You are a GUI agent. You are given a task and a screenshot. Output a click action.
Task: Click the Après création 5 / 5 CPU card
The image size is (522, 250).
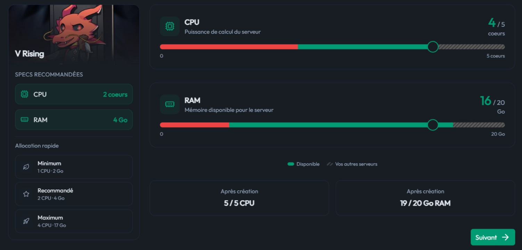239,198
